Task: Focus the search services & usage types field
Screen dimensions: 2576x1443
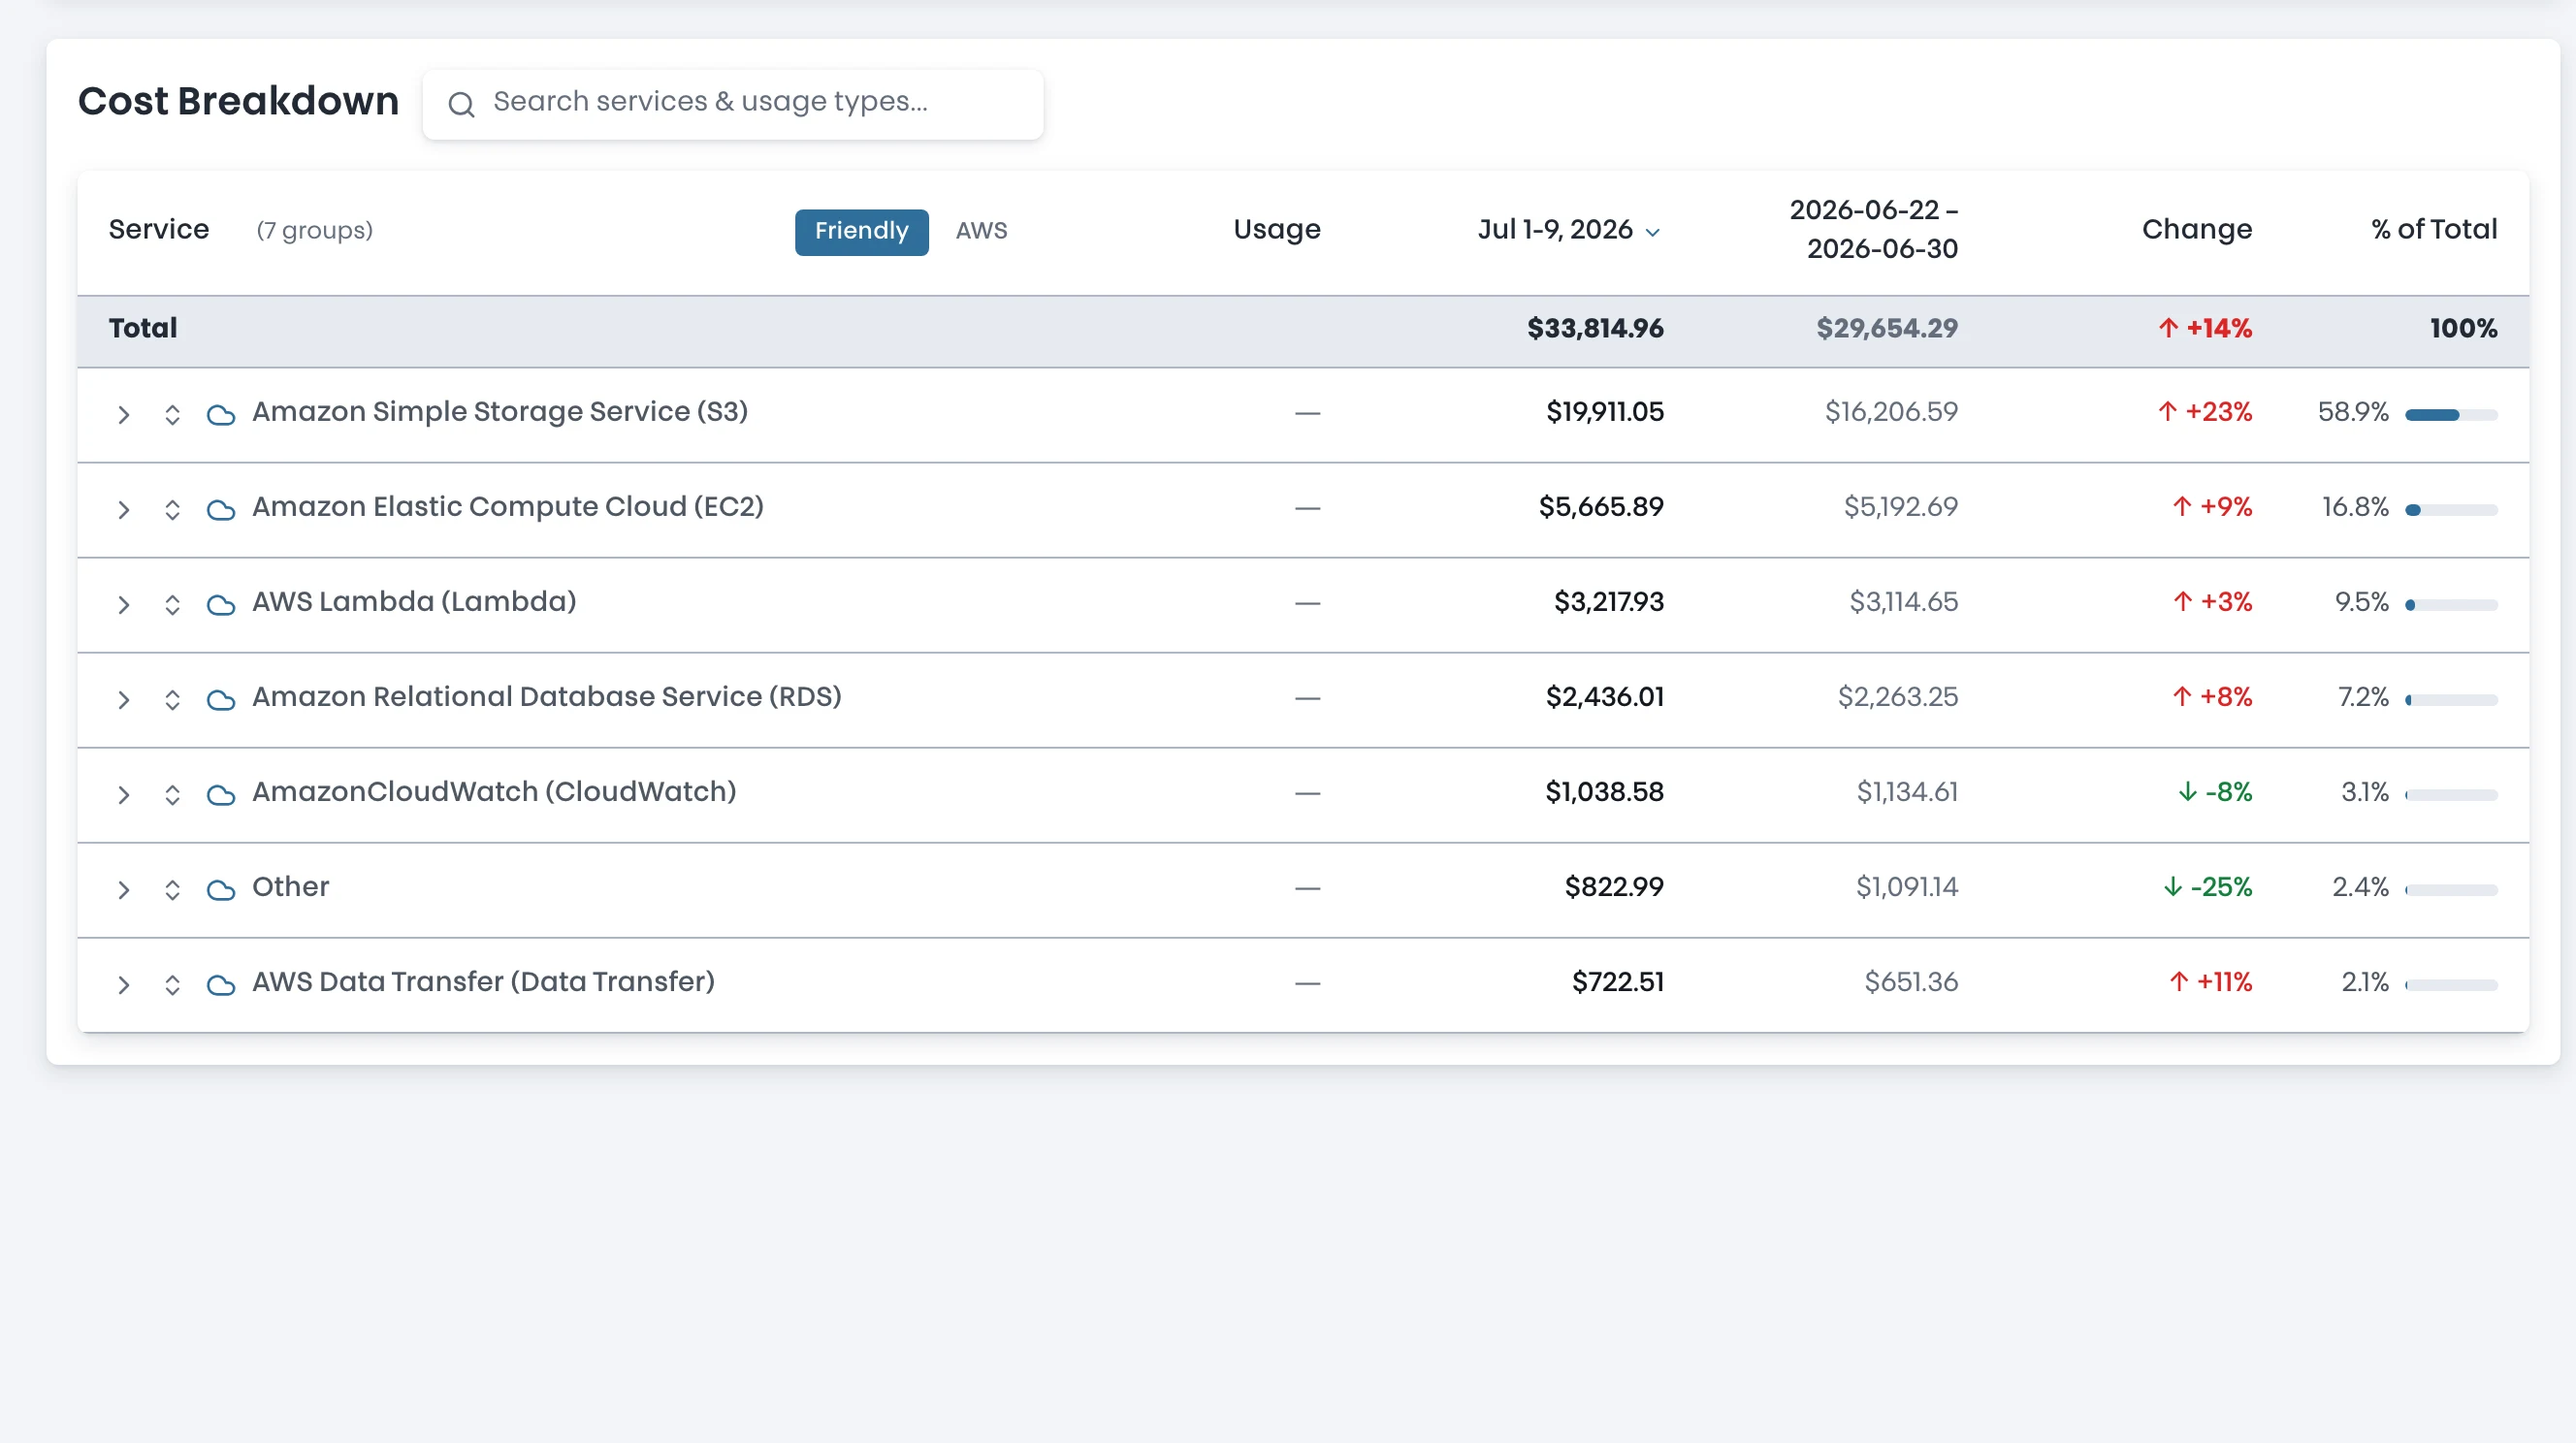Action: pos(733,103)
